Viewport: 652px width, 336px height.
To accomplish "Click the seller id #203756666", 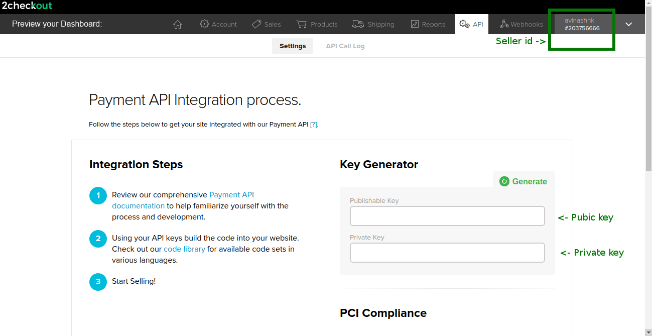I will click(x=582, y=29).
